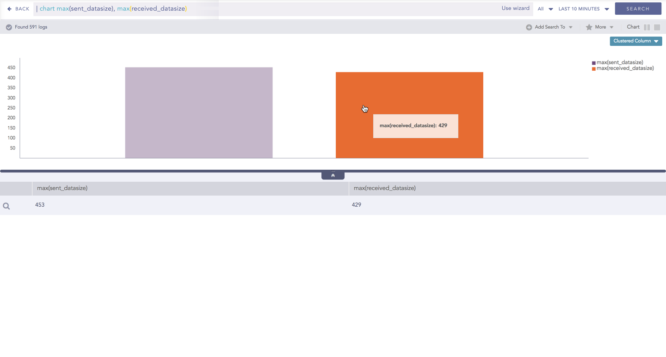Toggle max(received_datasize) series in legend
Viewport: 666px width, 357px height.
pos(625,68)
